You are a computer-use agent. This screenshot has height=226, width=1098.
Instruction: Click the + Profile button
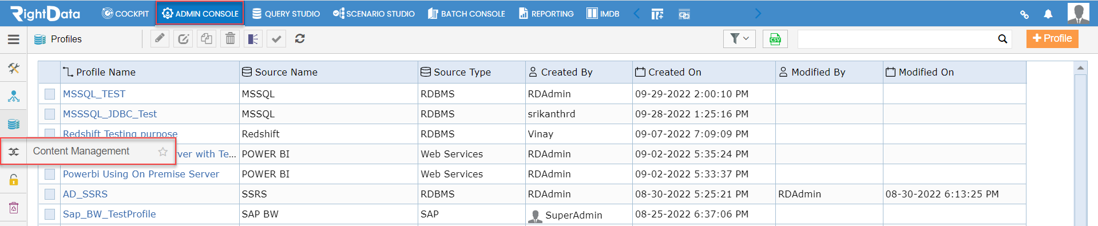coord(1052,38)
